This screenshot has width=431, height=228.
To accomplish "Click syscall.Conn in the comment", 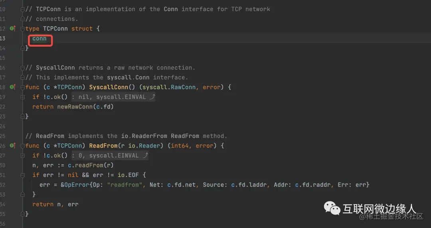I will pyautogui.click(x=128, y=77).
